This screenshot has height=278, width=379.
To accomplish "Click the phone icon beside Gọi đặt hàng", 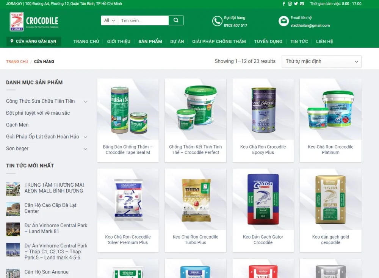I will (x=217, y=21).
